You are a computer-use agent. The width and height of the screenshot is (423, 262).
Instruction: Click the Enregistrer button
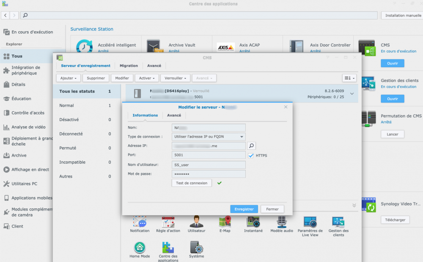click(x=244, y=209)
